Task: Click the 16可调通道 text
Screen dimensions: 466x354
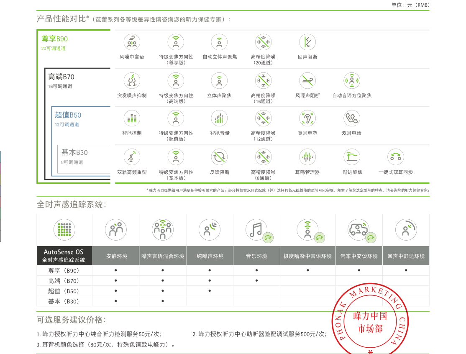Action: pyautogui.click(x=60, y=87)
